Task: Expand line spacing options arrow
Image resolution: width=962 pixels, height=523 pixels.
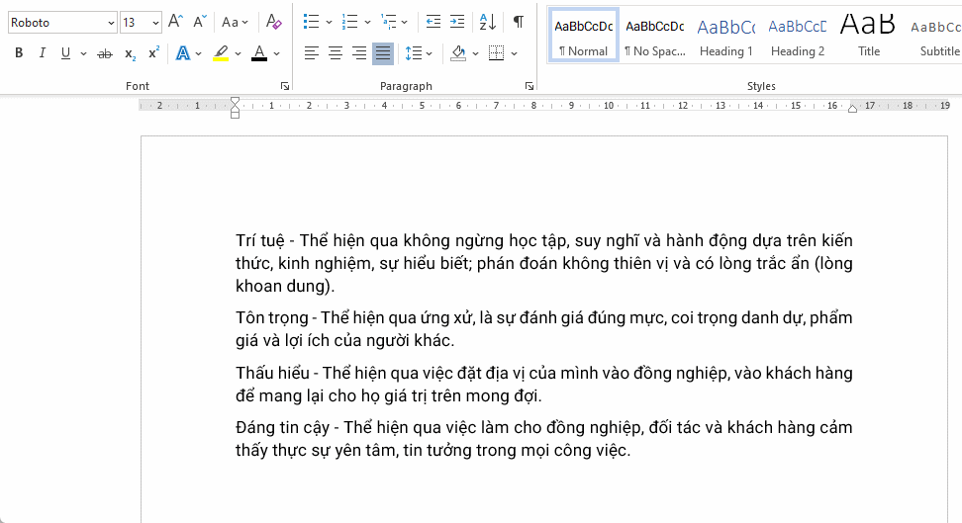Action: pos(429,54)
